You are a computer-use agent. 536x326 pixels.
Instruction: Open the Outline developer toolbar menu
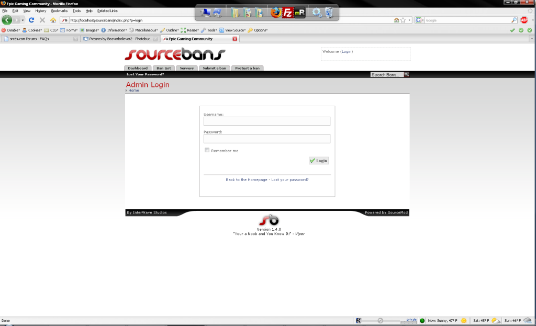pyautogui.click(x=169, y=30)
